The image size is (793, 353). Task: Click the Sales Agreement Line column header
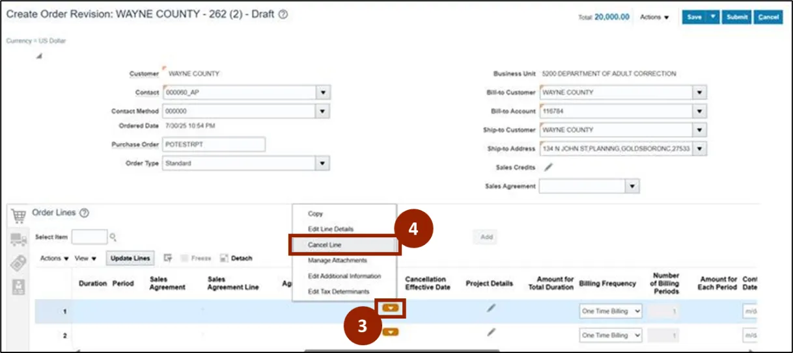coord(233,283)
